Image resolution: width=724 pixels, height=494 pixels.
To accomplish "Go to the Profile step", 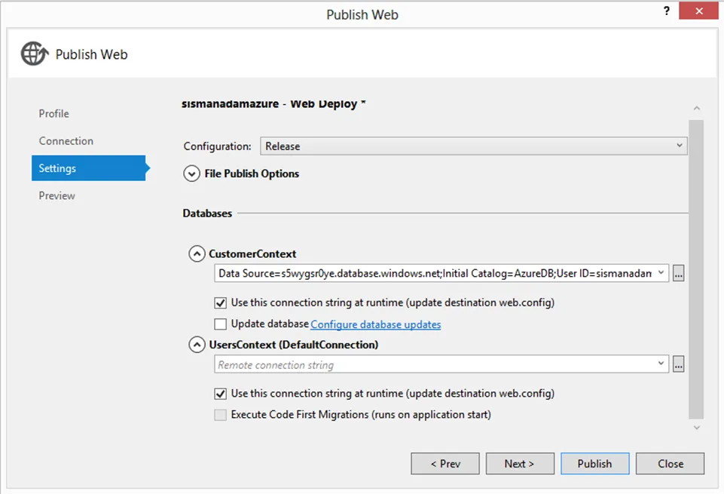I will pos(53,114).
